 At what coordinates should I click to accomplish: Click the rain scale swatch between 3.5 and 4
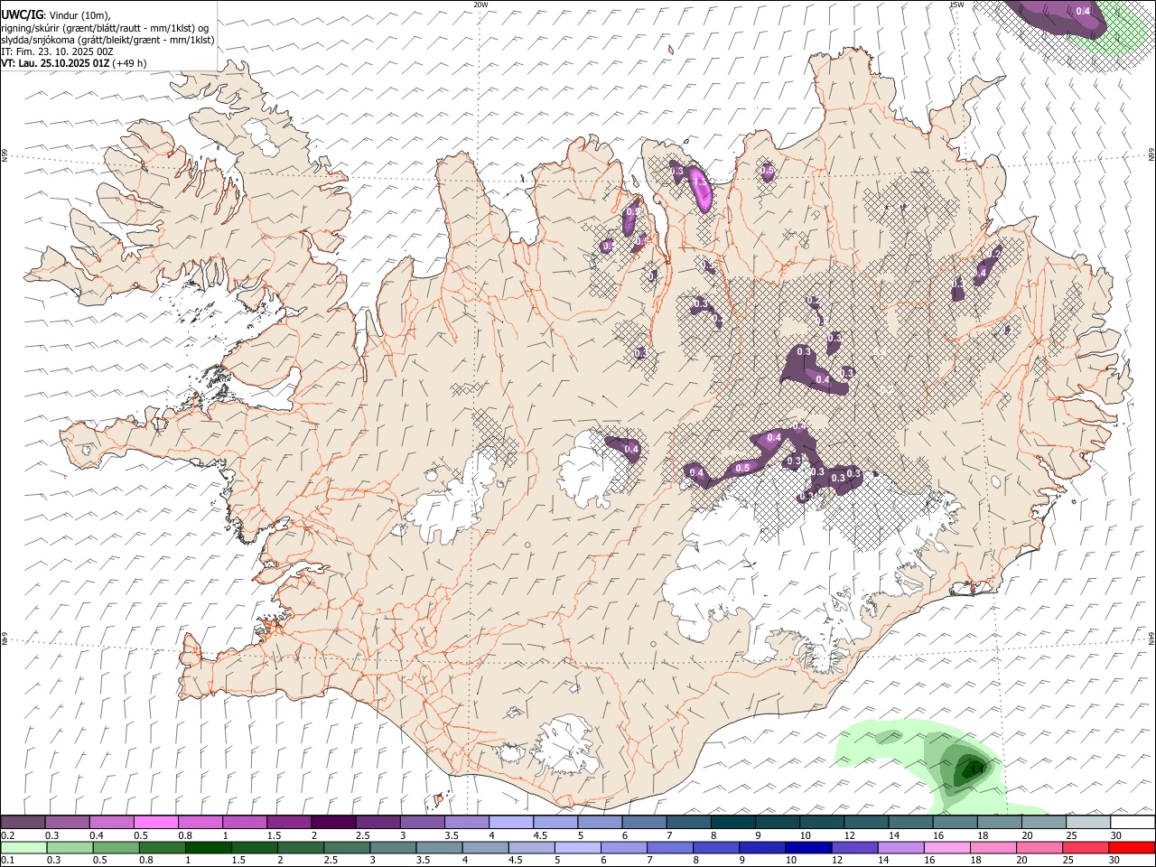coord(439,847)
